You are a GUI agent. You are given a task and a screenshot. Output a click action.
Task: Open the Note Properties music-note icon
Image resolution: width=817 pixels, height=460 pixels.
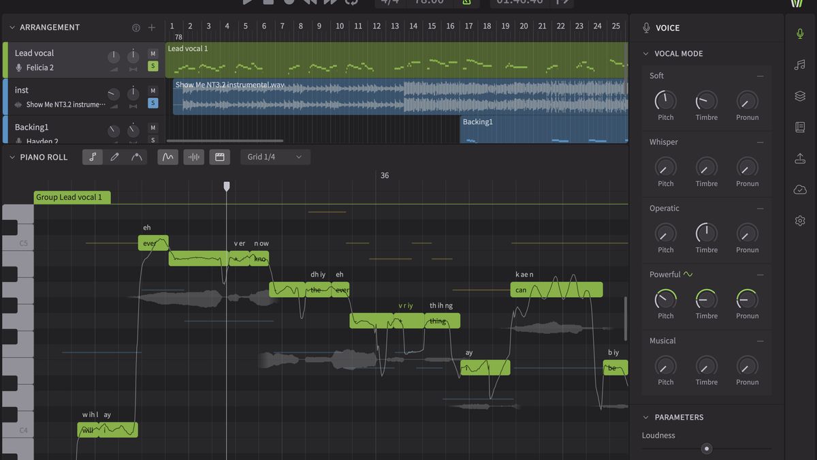pyautogui.click(x=800, y=65)
